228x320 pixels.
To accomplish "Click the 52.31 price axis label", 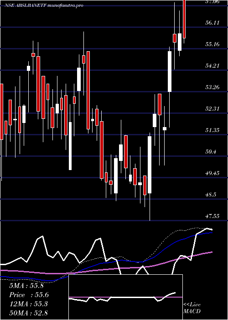I will tap(212, 109).
